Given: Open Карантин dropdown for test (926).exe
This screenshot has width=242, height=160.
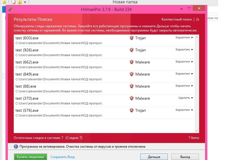Looking at the screenshot, I should point(184,49).
